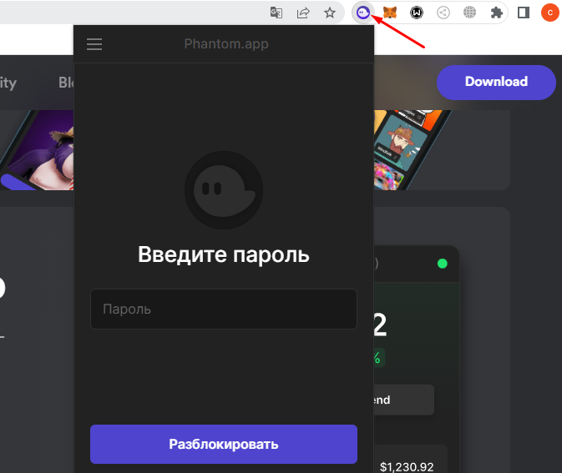This screenshot has height=473, width=562.
Task: Click the grey share-nodes extension icon
Action: pyautogui.click(x=443, y=13)
